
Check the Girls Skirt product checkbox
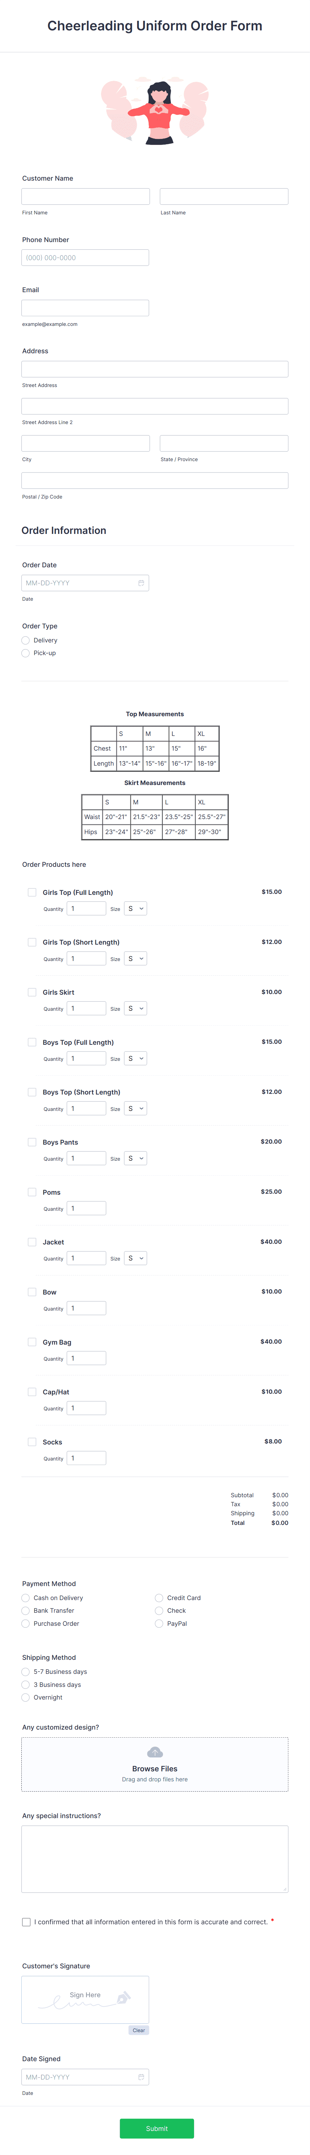[32, 992]
